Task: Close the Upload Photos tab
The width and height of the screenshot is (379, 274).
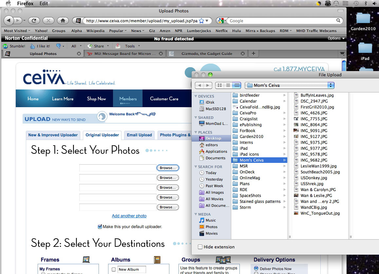Action: [79, 54]
